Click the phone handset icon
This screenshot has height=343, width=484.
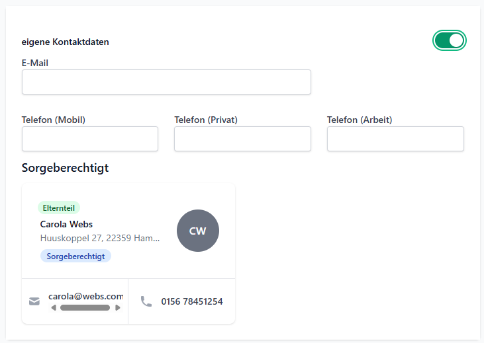[146, 301]
